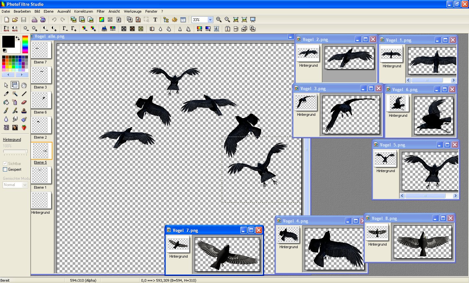The height and width of the screenshot is (283, 469).
Task: Choose the blur water-drop tool in tool palette
Action: tap(6, 119)
